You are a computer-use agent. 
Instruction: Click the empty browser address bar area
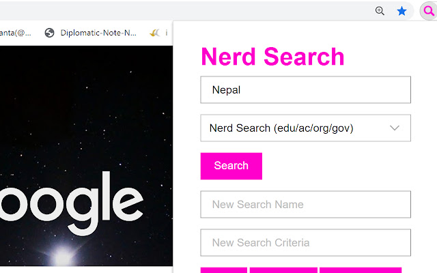click(x=184, y=11)
